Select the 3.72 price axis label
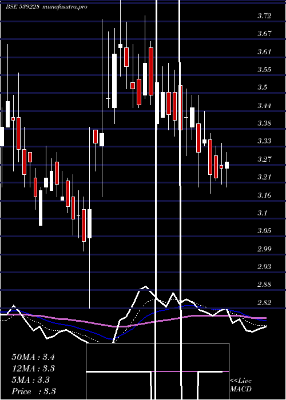 (x=264, y=16)
